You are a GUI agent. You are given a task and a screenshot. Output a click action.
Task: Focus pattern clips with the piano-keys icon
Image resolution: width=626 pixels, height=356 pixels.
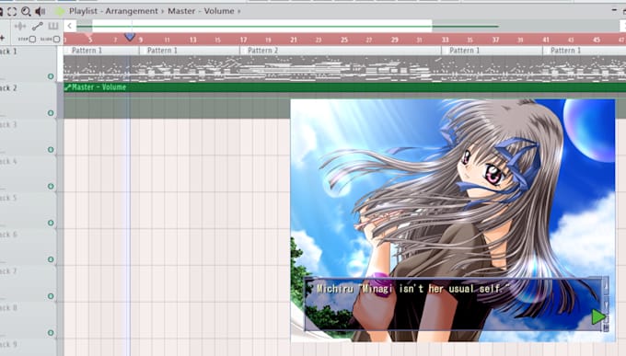coord(53,27)
